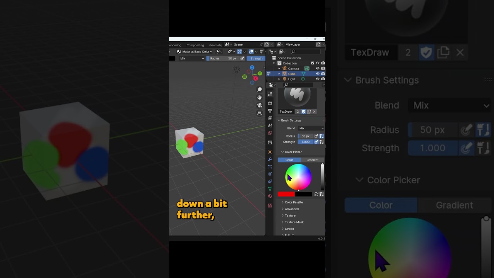Open the Object properties tab (orange square)

pos(270,152)
